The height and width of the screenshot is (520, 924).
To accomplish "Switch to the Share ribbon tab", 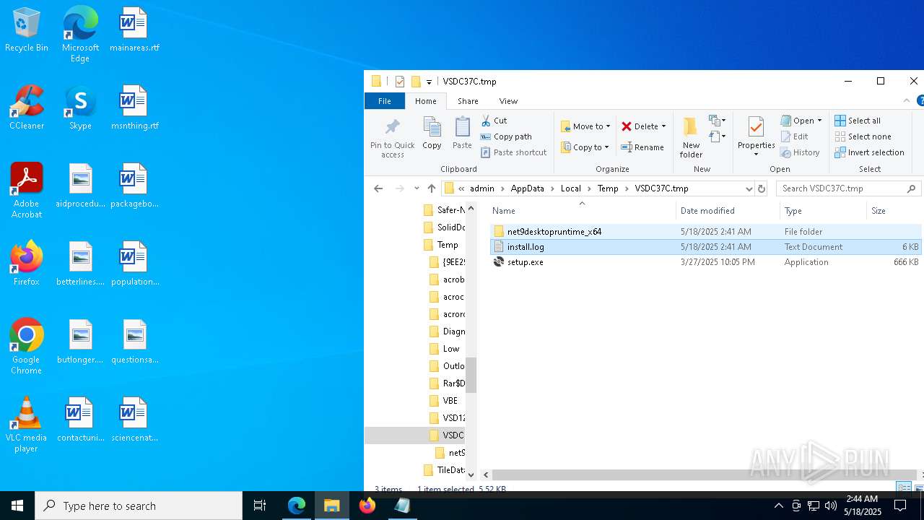I will click(x=468, y=101).
